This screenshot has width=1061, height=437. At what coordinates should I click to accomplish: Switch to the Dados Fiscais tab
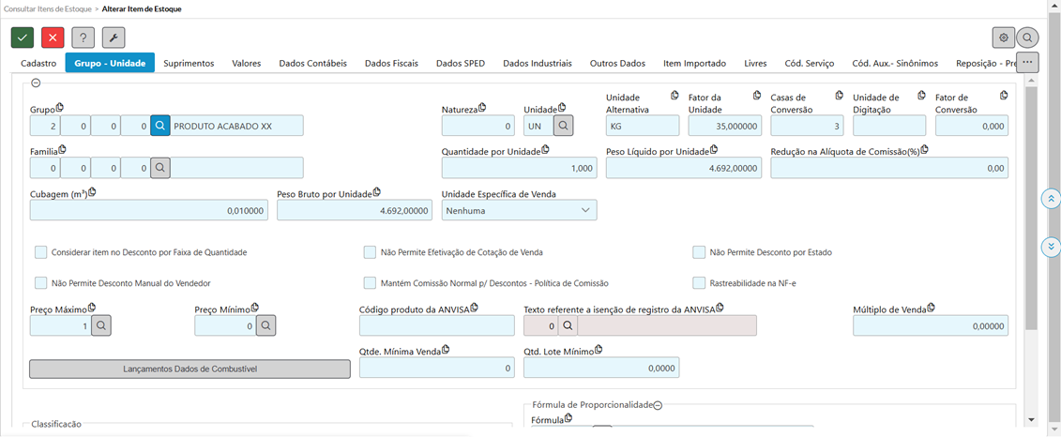point(391,64)
